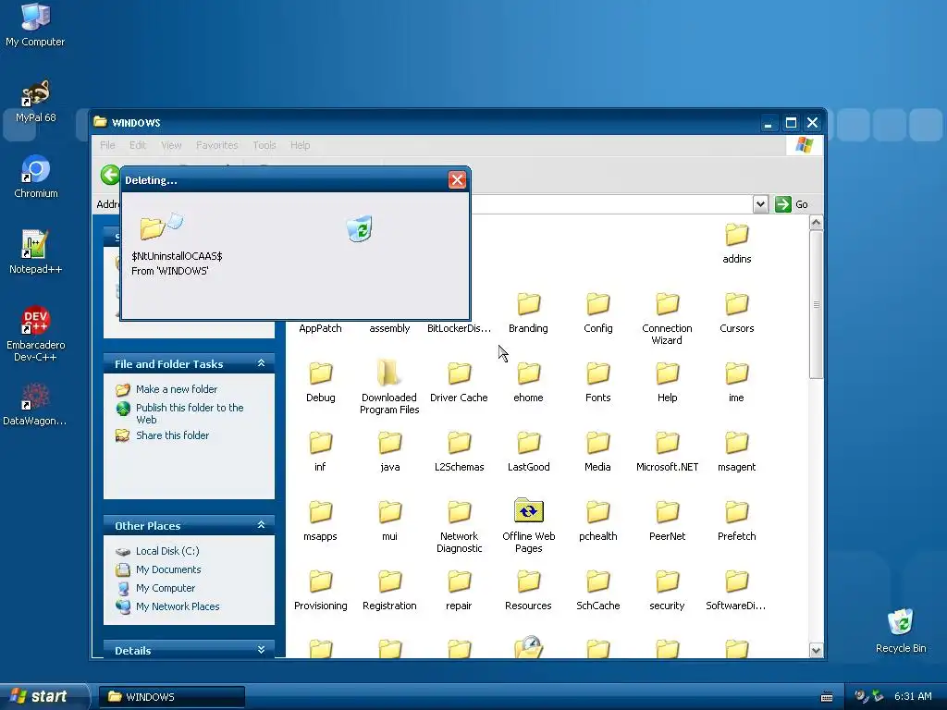Viewport: 947px width, 710px height.
Task: Click the system tray clock
Action: (913, 697)
